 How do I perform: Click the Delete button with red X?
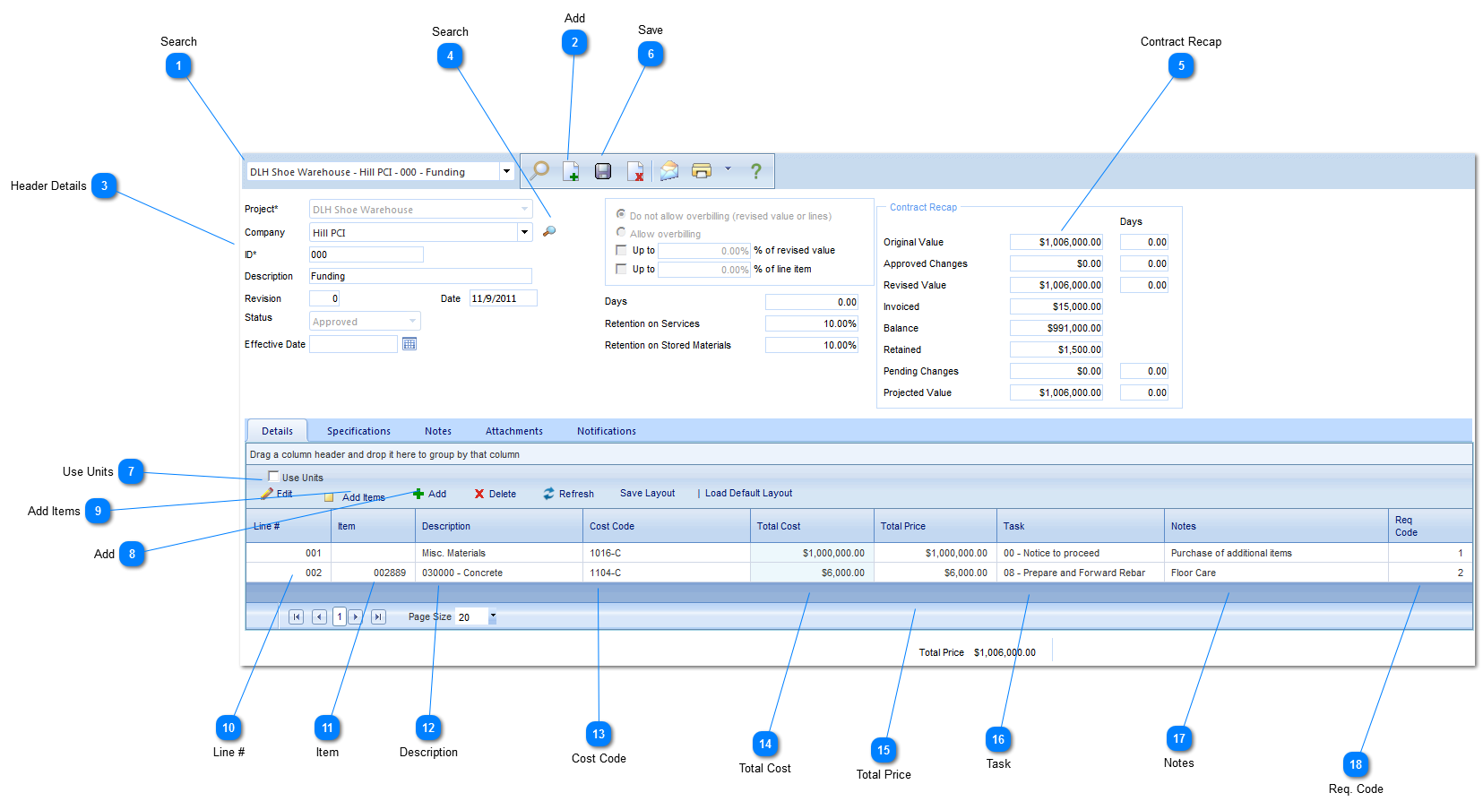[x=496, y=494]
